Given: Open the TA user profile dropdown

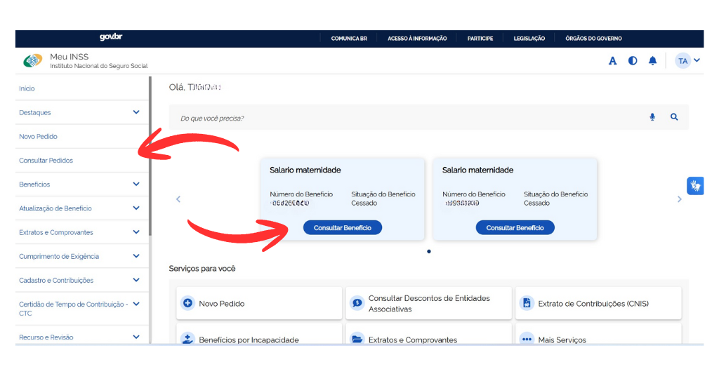Looking at the screenshot, I should point(687,61).
